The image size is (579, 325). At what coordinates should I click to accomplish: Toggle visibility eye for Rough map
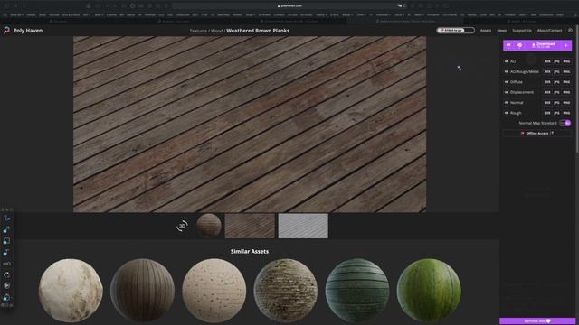pyautogui.click(x=507, y=113)
